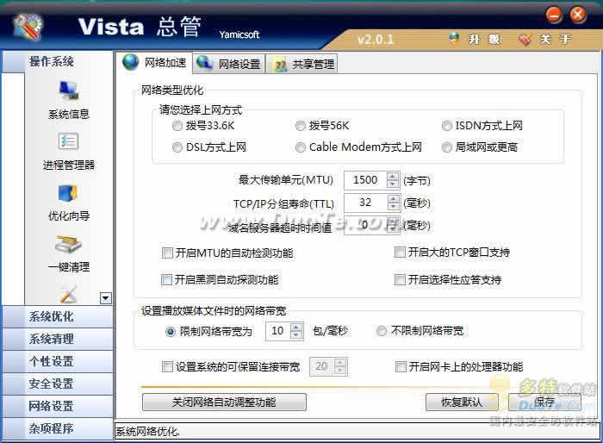
Task: Select 限制网络带宽为 radio option
Action: pyautogui.click(x=171, y=331)
